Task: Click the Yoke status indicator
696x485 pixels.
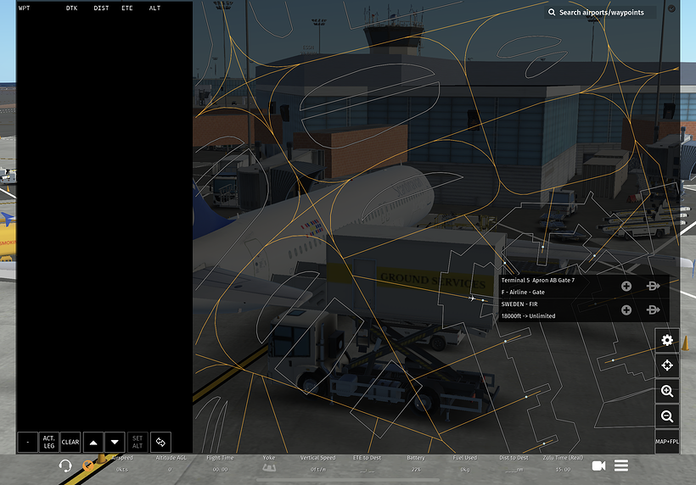Action: 268,464
